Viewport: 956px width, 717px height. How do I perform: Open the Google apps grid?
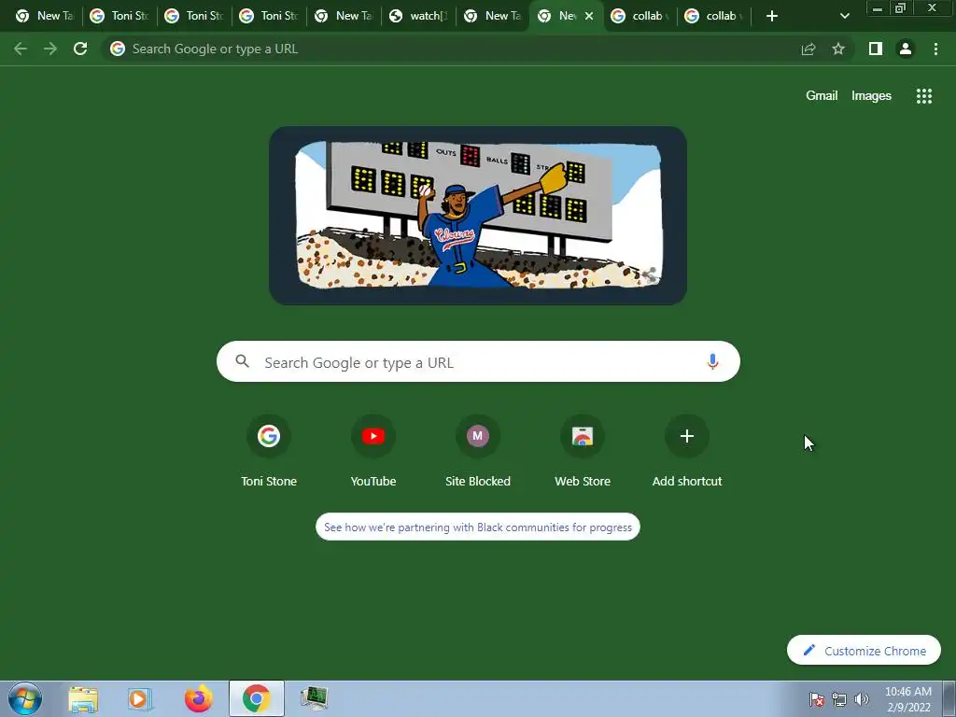pos(923,96)
